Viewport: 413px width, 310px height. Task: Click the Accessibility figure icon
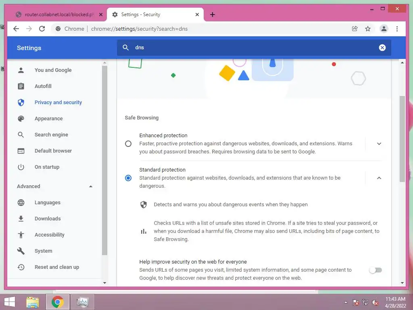[21, 235]
